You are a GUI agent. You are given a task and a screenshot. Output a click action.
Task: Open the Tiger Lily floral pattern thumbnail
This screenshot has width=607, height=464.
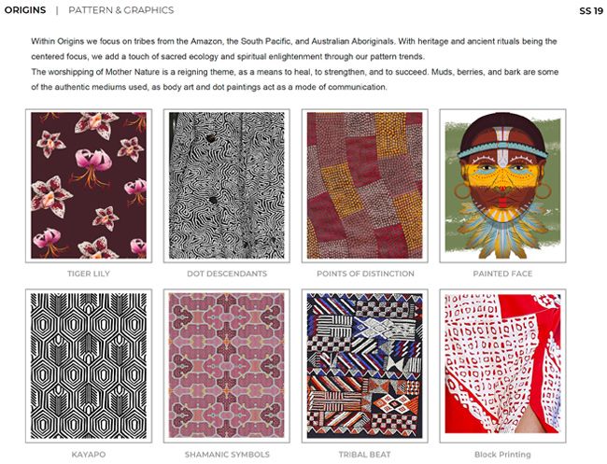[89, 186]
